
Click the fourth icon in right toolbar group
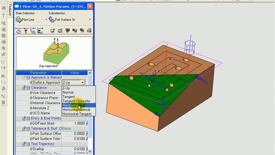75,31
